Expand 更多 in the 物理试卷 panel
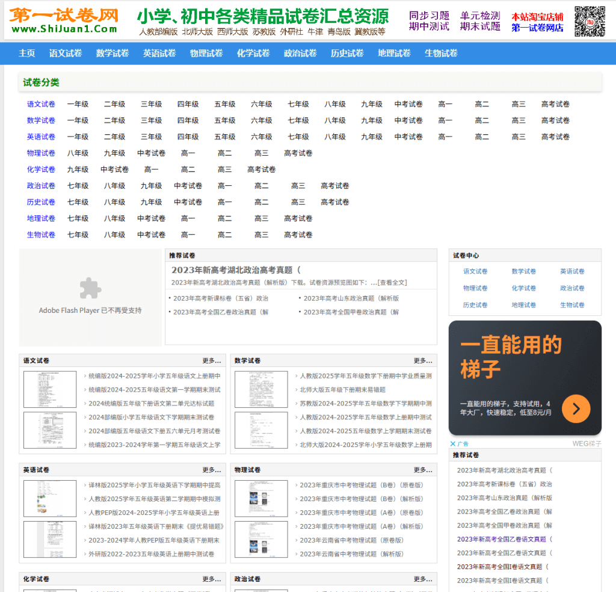The width and height of the screenshot is (616, 592). (422, 470)
